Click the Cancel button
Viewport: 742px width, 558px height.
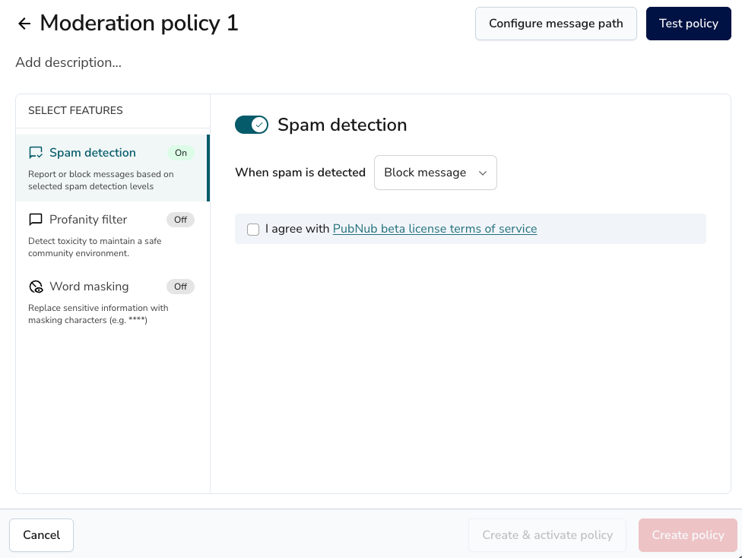(x=42, y=534)
